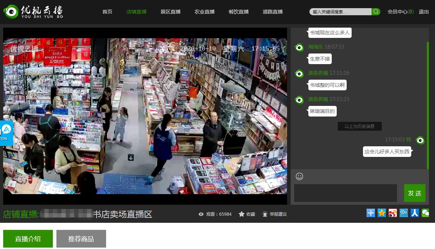Open more share options plus icon
The height and width of the screenshot is (249, 435).
click(x=371, y=213)
